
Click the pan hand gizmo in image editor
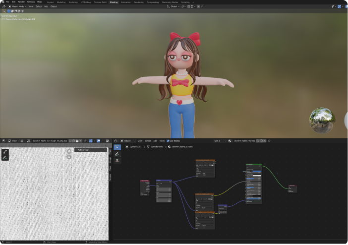click(69, 157)
